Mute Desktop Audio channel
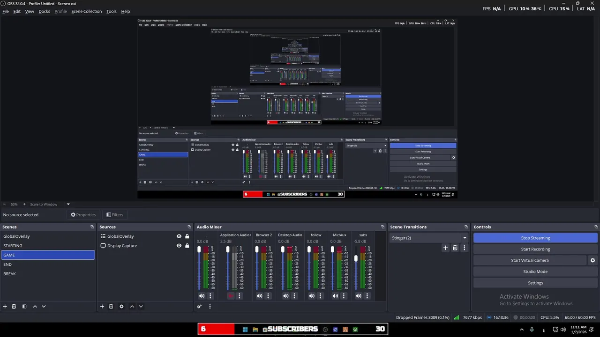The height and width of the screenshot is (337, 600). 286,296
